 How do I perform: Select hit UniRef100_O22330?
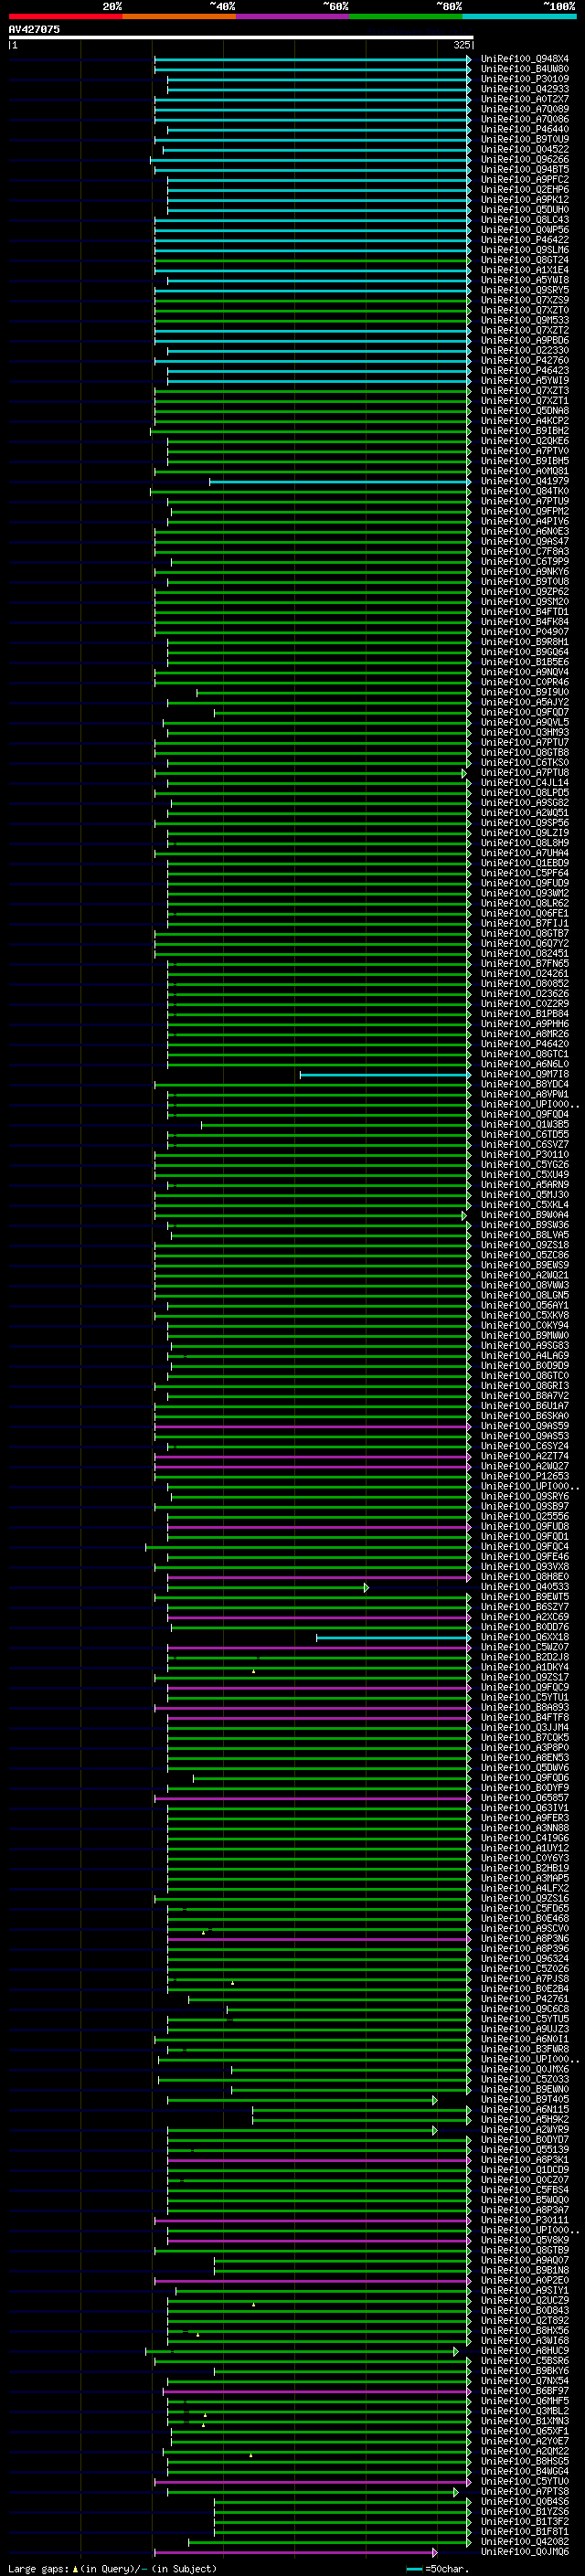[524, 350]
